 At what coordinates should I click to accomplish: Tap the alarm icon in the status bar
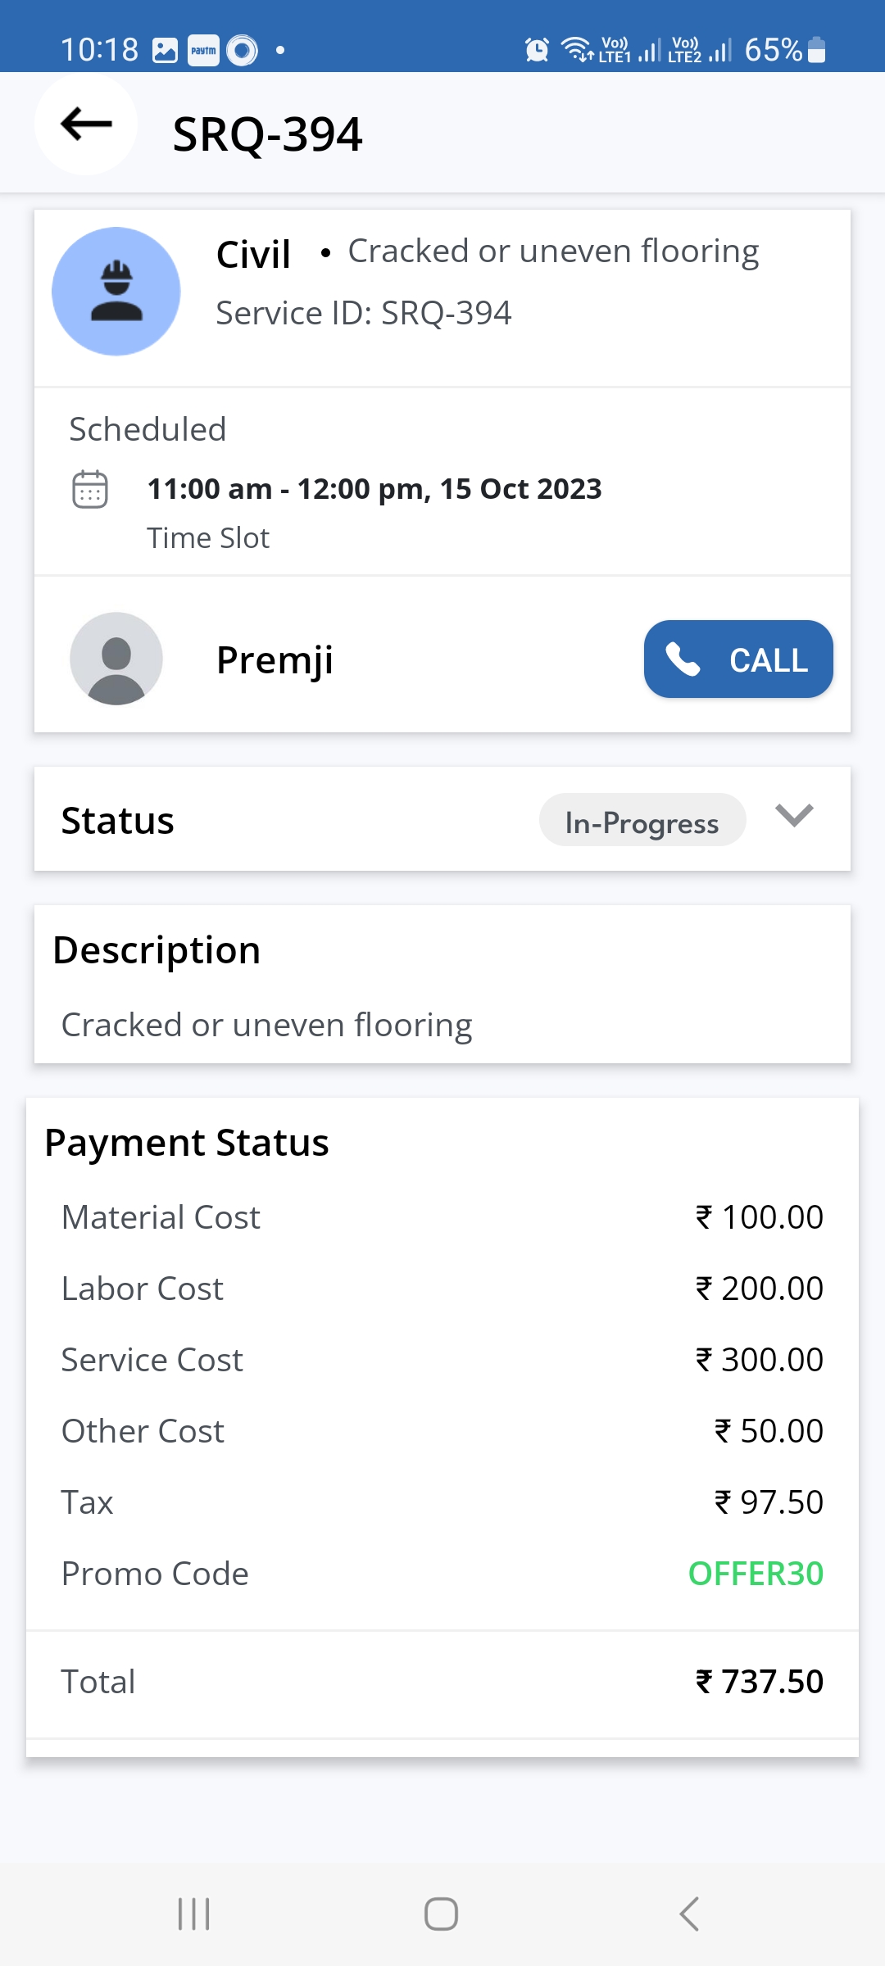click(537, 50)
